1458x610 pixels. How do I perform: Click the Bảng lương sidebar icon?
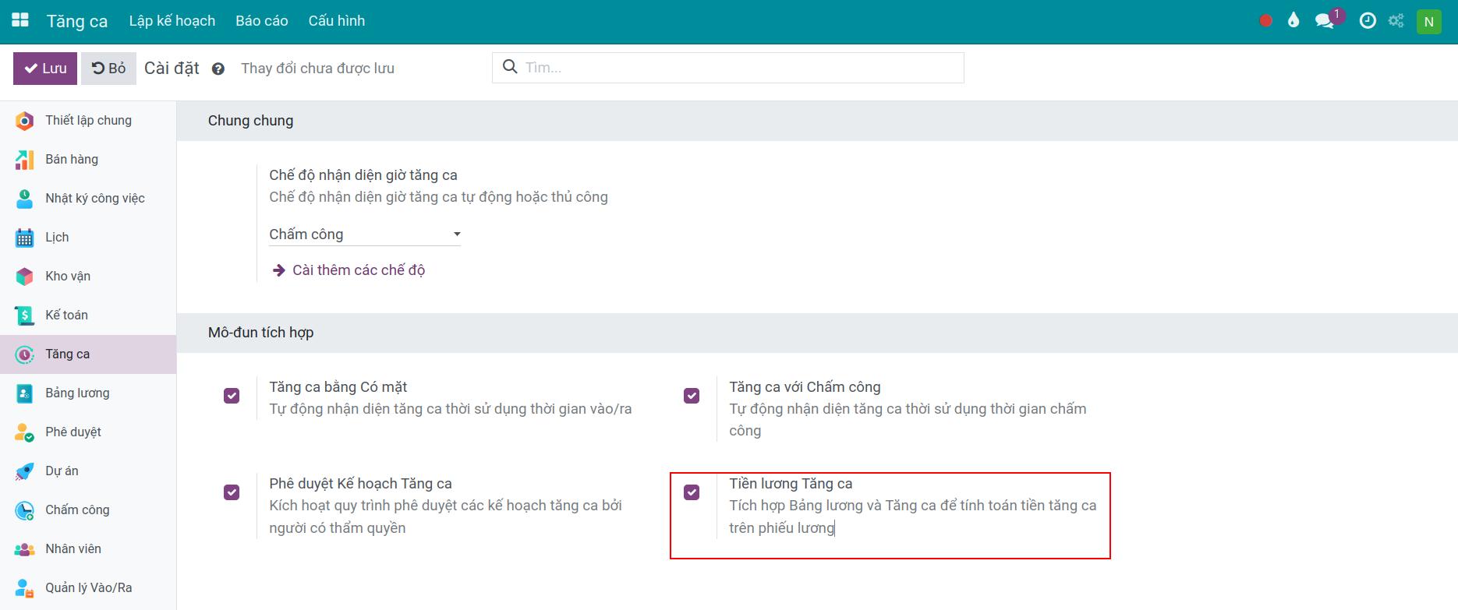click(25, 393)
